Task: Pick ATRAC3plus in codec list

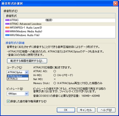Action: (18, 76)
